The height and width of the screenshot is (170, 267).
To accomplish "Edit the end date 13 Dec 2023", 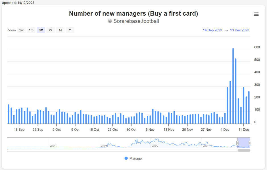I will click(239, 30).
